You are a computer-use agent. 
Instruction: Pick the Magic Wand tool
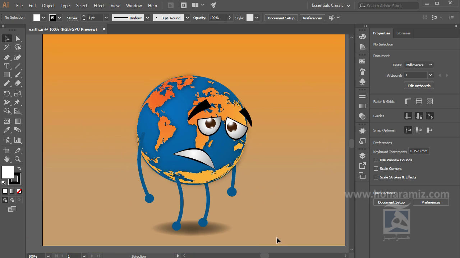[x=7, y=47]
